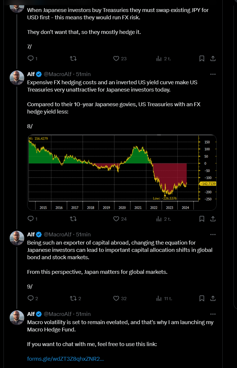Enlarge the FX-hedged yield chart image
This screenshot has width=237, height=368.
tap(122, 172)
